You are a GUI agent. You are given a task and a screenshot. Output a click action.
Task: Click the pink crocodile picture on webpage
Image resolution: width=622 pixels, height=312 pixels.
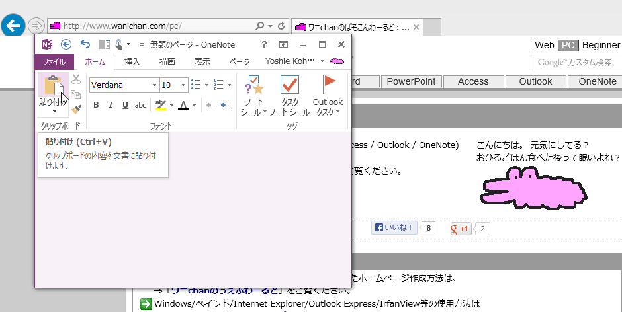click(534, 188)
